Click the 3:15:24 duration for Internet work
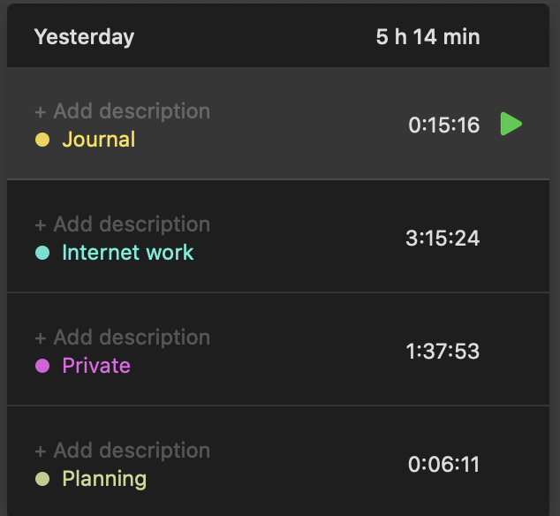Image resolution: width=560 pixels, height=516 pixels. pyautogui.click(x=443, y=238)
